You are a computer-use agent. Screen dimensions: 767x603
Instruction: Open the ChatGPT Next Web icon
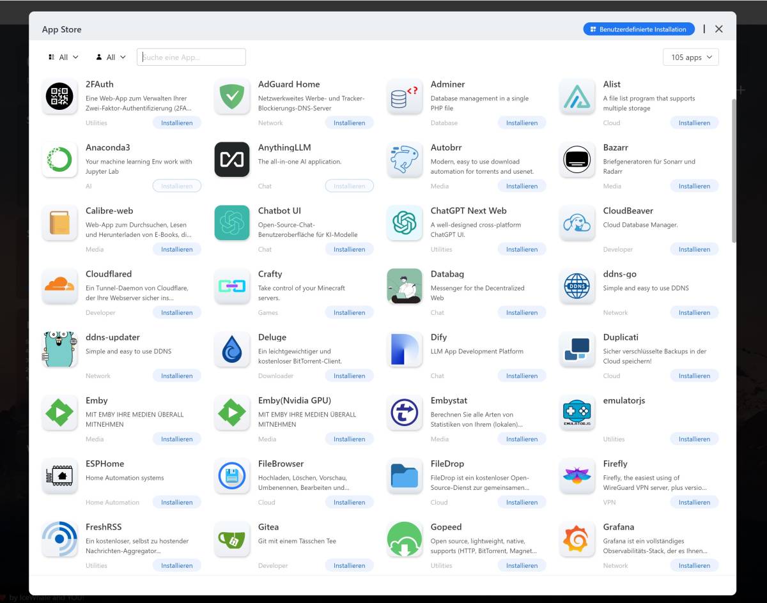click(405, 223)
